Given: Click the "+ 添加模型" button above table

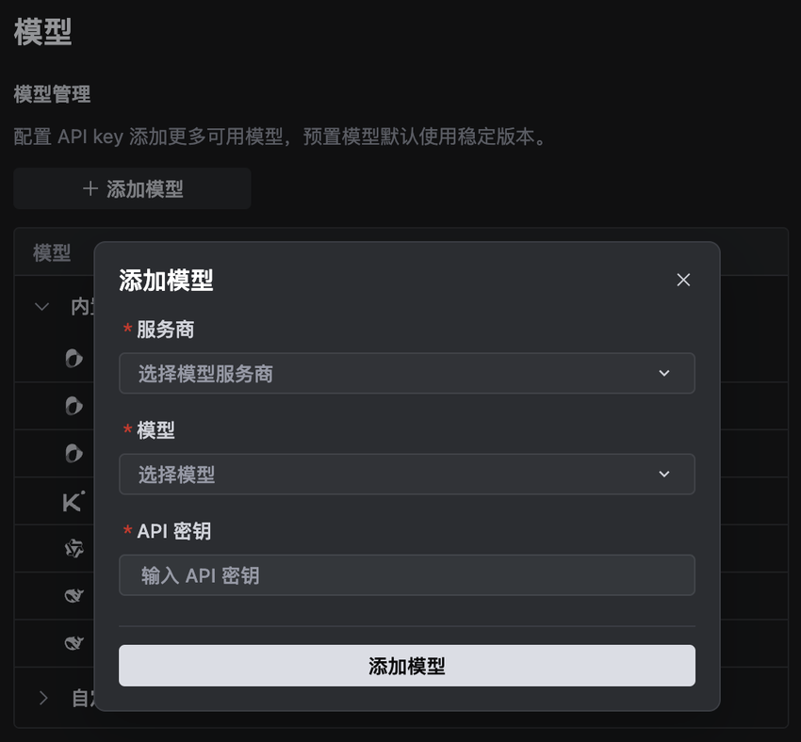Looking at the screenshot, I should pos(132,189).
